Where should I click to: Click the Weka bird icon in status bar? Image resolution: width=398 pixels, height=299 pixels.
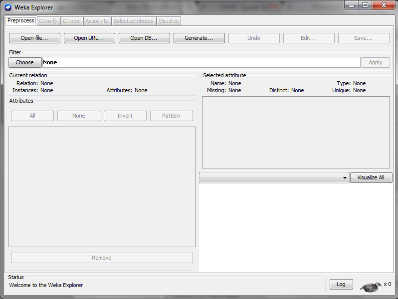tap(371, 287)
